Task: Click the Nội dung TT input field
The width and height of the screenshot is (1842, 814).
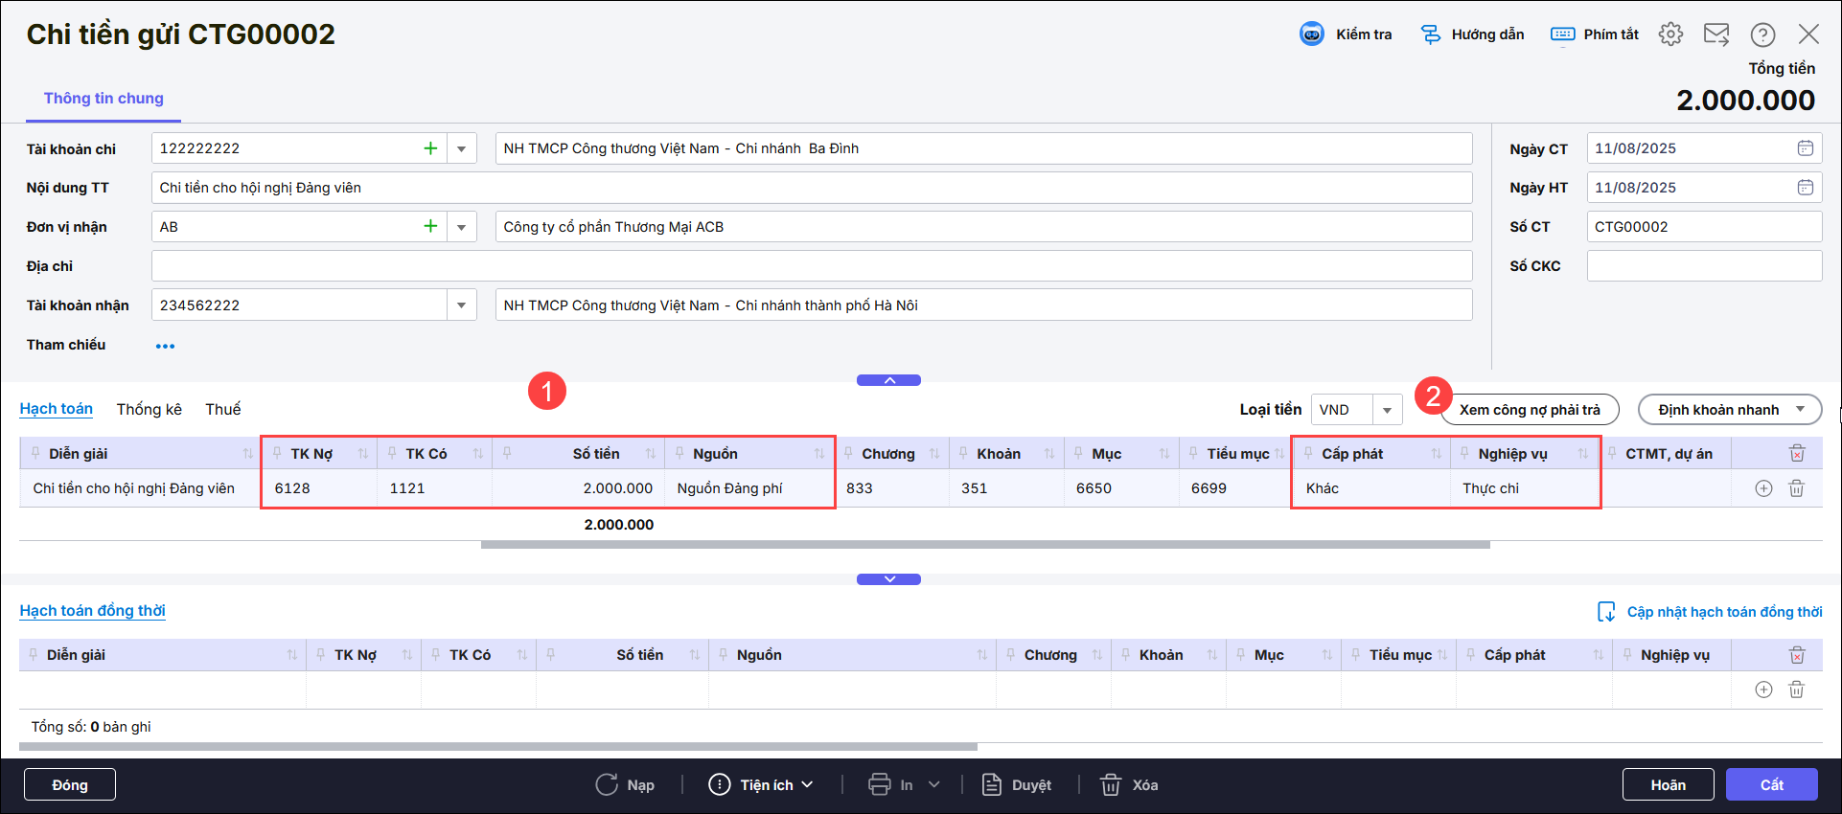Action: point(811,188)
